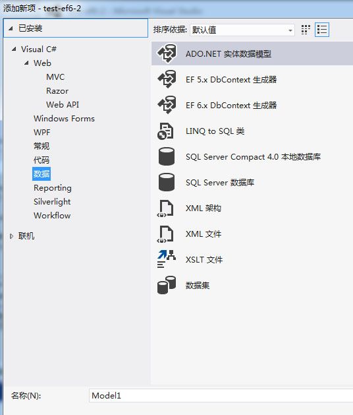Click the SQL Server Compact 4.0 database icon
Screen dimensions: 353x415
pos(167,156)
